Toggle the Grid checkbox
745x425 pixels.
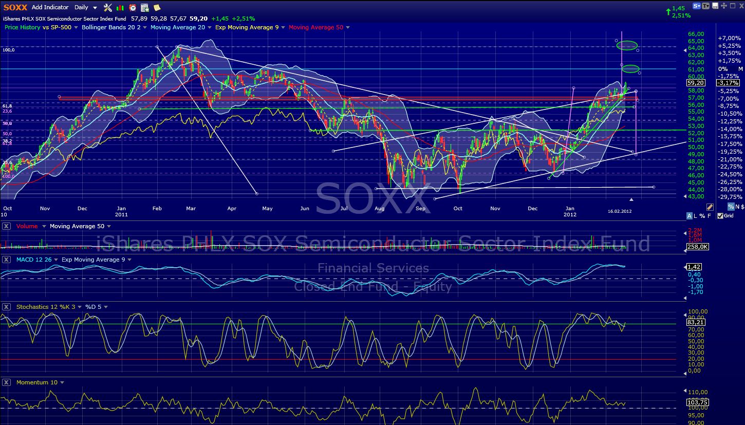[720, 216]
